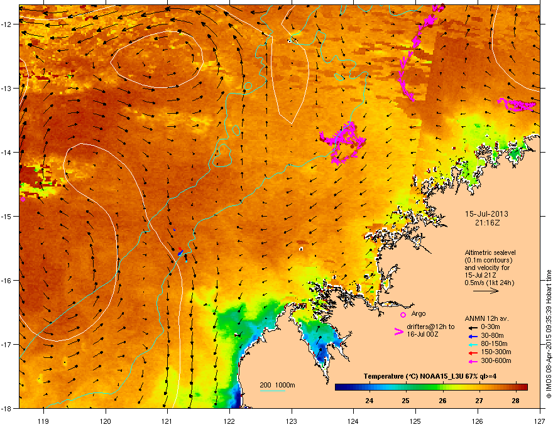Image resolution: width=553 pixels, height=427 pixels.
Task: Click the longitude axis label '119'
Action: pyautogui.click(x=44, y=421)
